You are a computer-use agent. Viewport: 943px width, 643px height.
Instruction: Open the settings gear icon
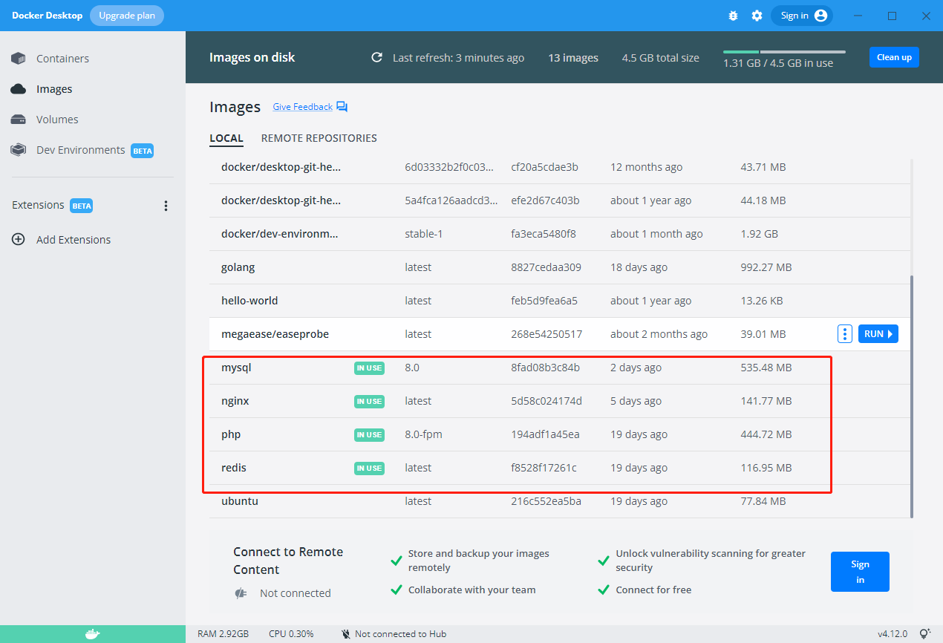pyautogui.click(x=757, y=16)
